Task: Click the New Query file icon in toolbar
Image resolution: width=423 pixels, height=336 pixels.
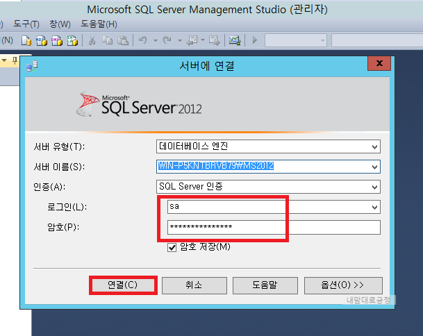Action: [x=26, y=41]
